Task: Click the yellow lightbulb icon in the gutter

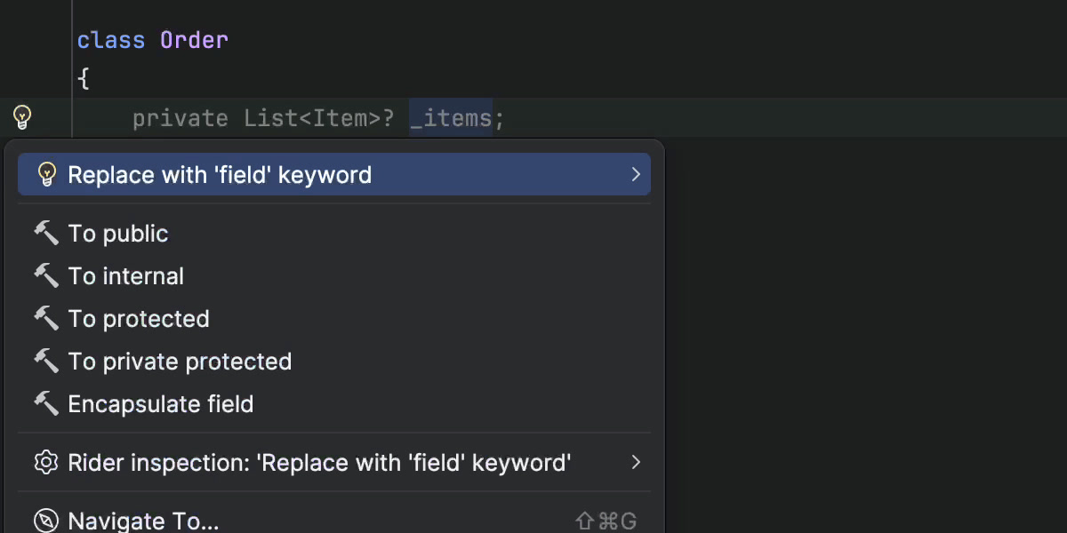Action: 22,116
